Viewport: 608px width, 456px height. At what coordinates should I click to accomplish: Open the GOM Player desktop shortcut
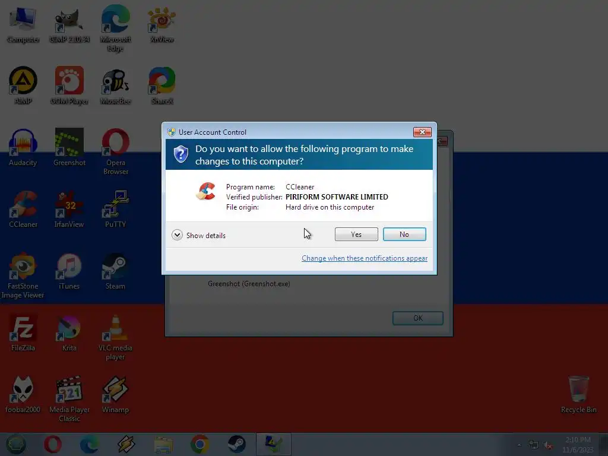point(69,86)
